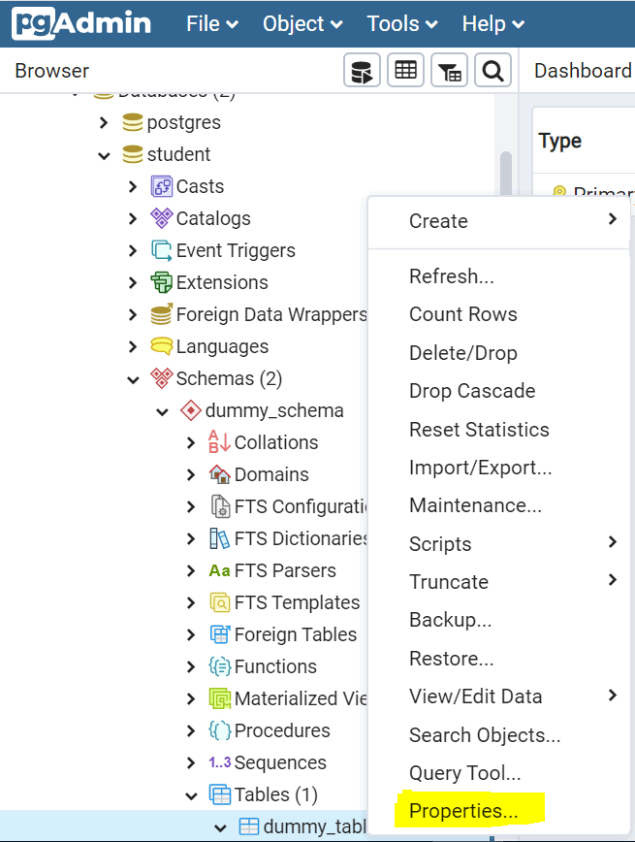Click the Languages node icon
The width and height of the screenshot is (635, 842).
pyautogui.click(x=162, y=346)
